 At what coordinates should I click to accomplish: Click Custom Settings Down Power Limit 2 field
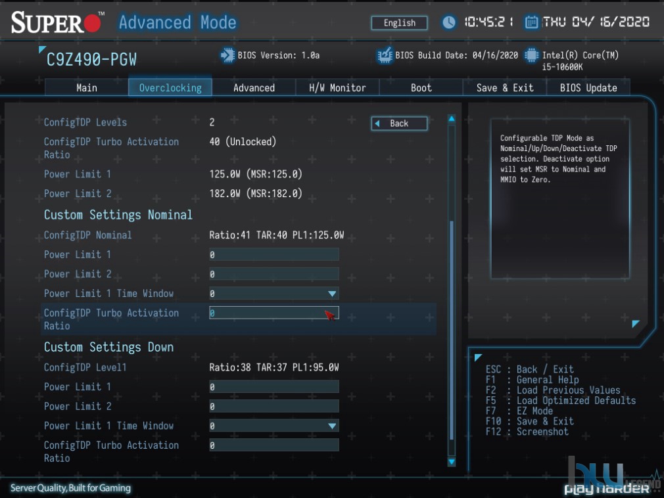274,406
